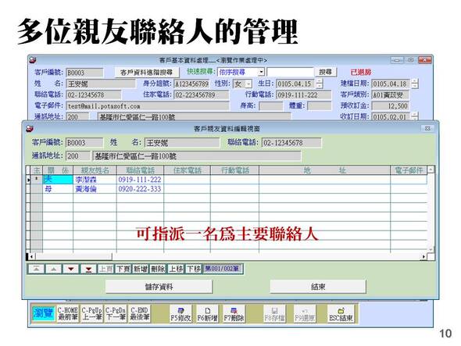Click F5修改 edit icon button
The height and width of the screenshot is (346, 461).
coord(180,314)
